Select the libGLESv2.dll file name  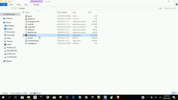click(32, 32)
